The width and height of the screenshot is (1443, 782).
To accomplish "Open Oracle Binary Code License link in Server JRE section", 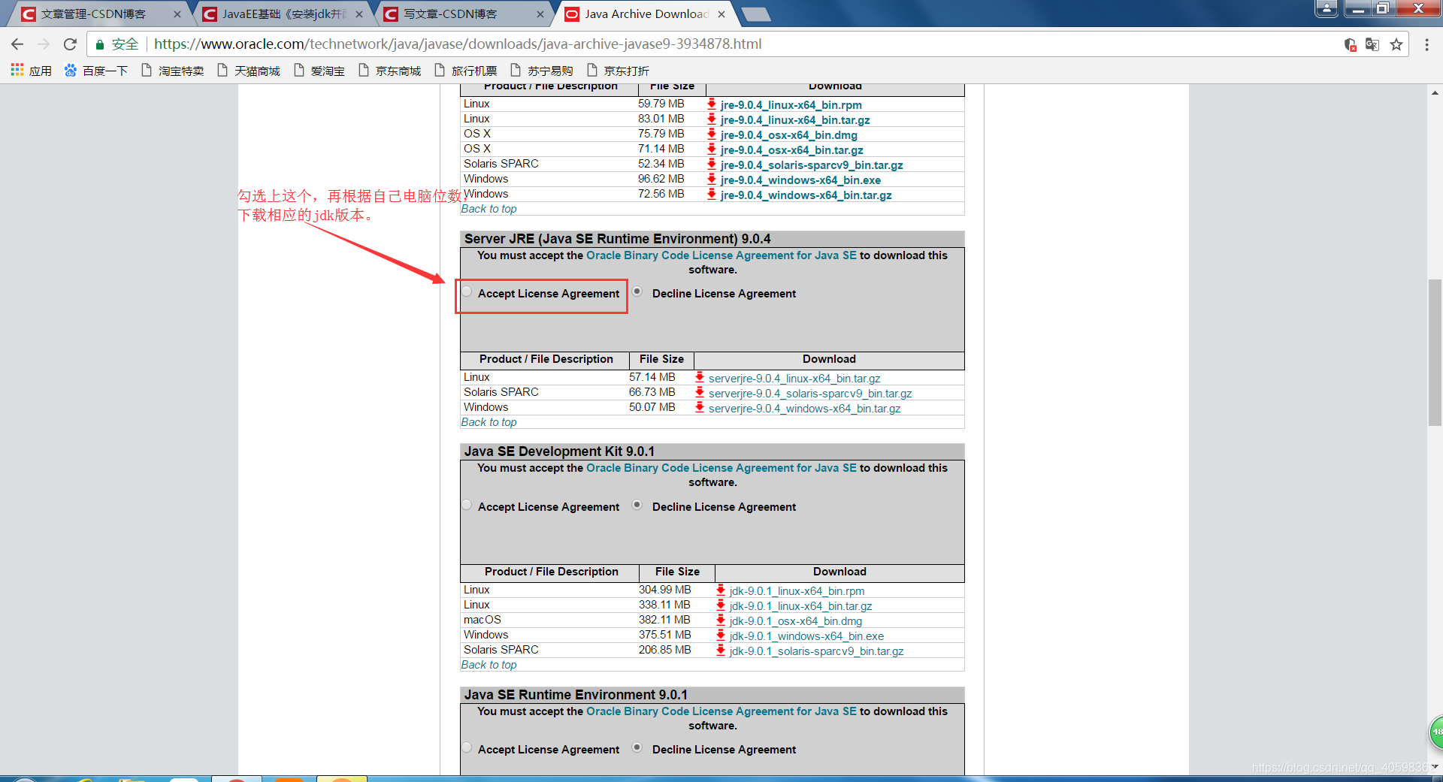I will [721, 255].
